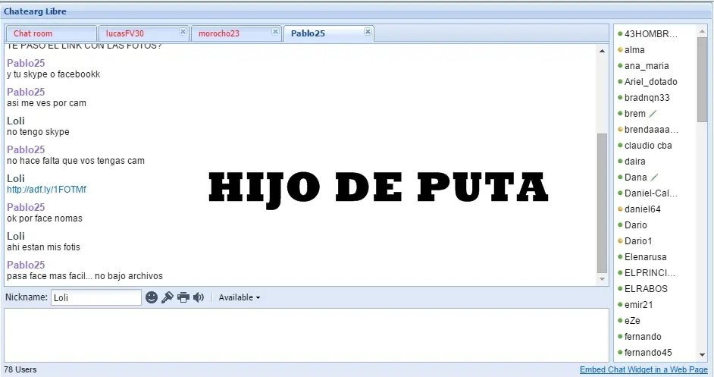
Task: Select user eZe in the list
Action: point(632,321)
